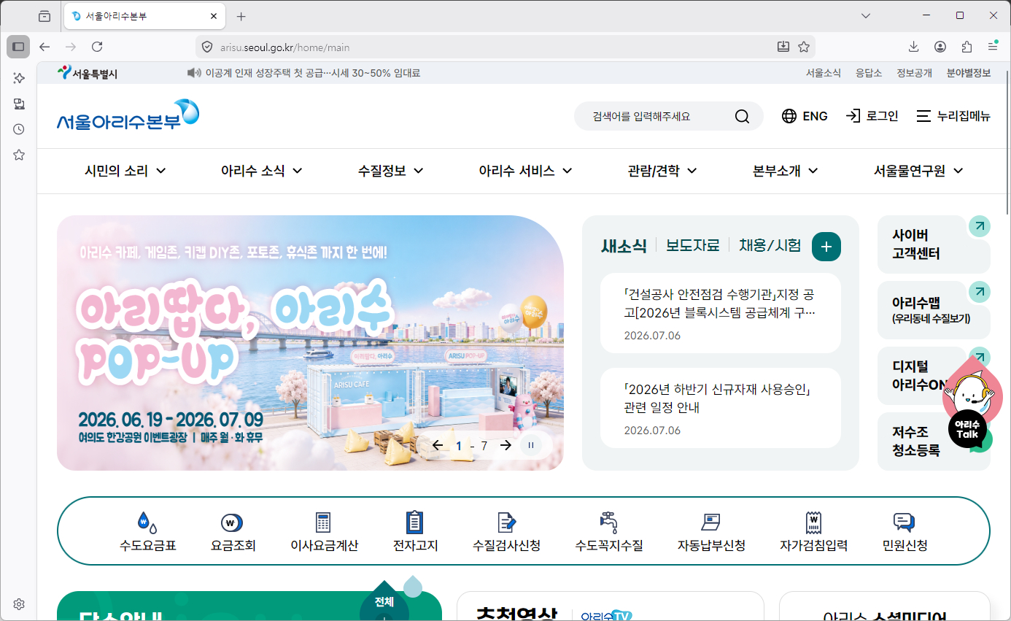Switch to the 채용/시험 tab
Screen dimensions: 1011x621
tap(770, 245)
